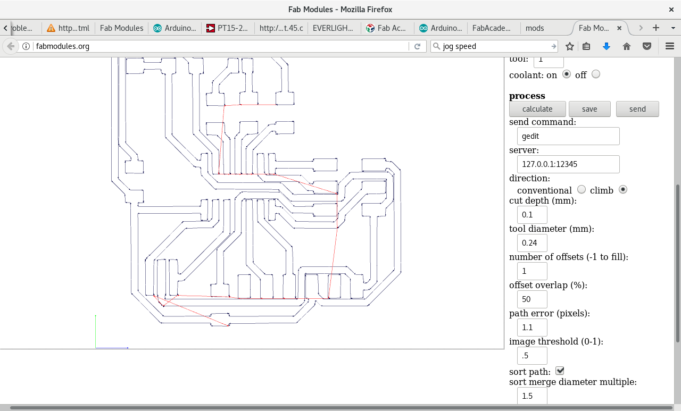The image size is (681, 411).
Task: Open the bookmarks list icon
Action: (x=586, y=46)
